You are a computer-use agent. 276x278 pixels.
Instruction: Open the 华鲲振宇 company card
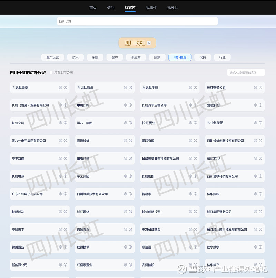[x=40, y=229]
